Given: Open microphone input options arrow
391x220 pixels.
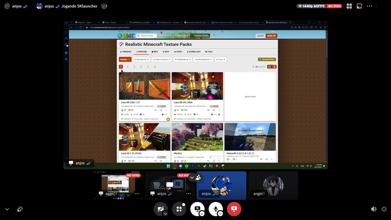Looking at the screenshot, I should click(220, 214).
